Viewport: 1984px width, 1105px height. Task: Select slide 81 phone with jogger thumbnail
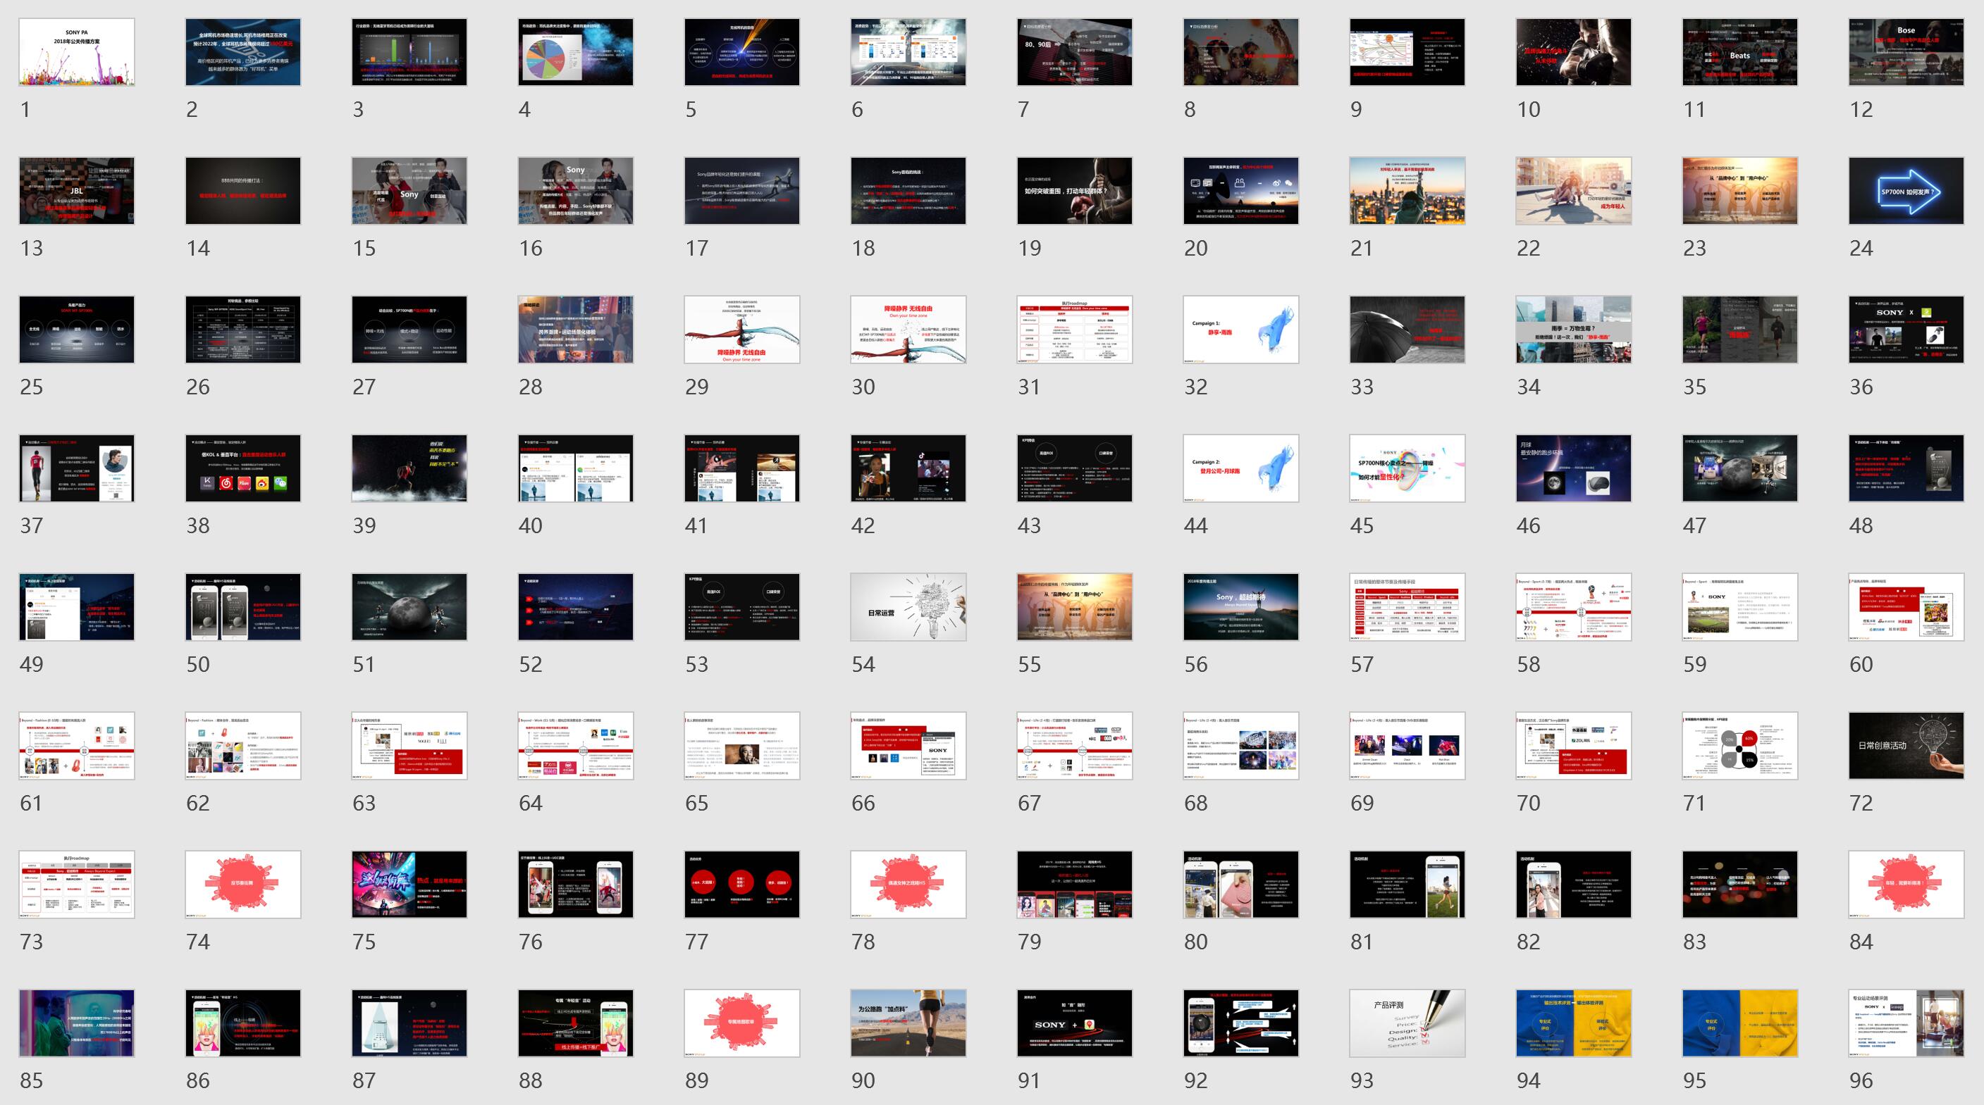(x=1408, y=885)
